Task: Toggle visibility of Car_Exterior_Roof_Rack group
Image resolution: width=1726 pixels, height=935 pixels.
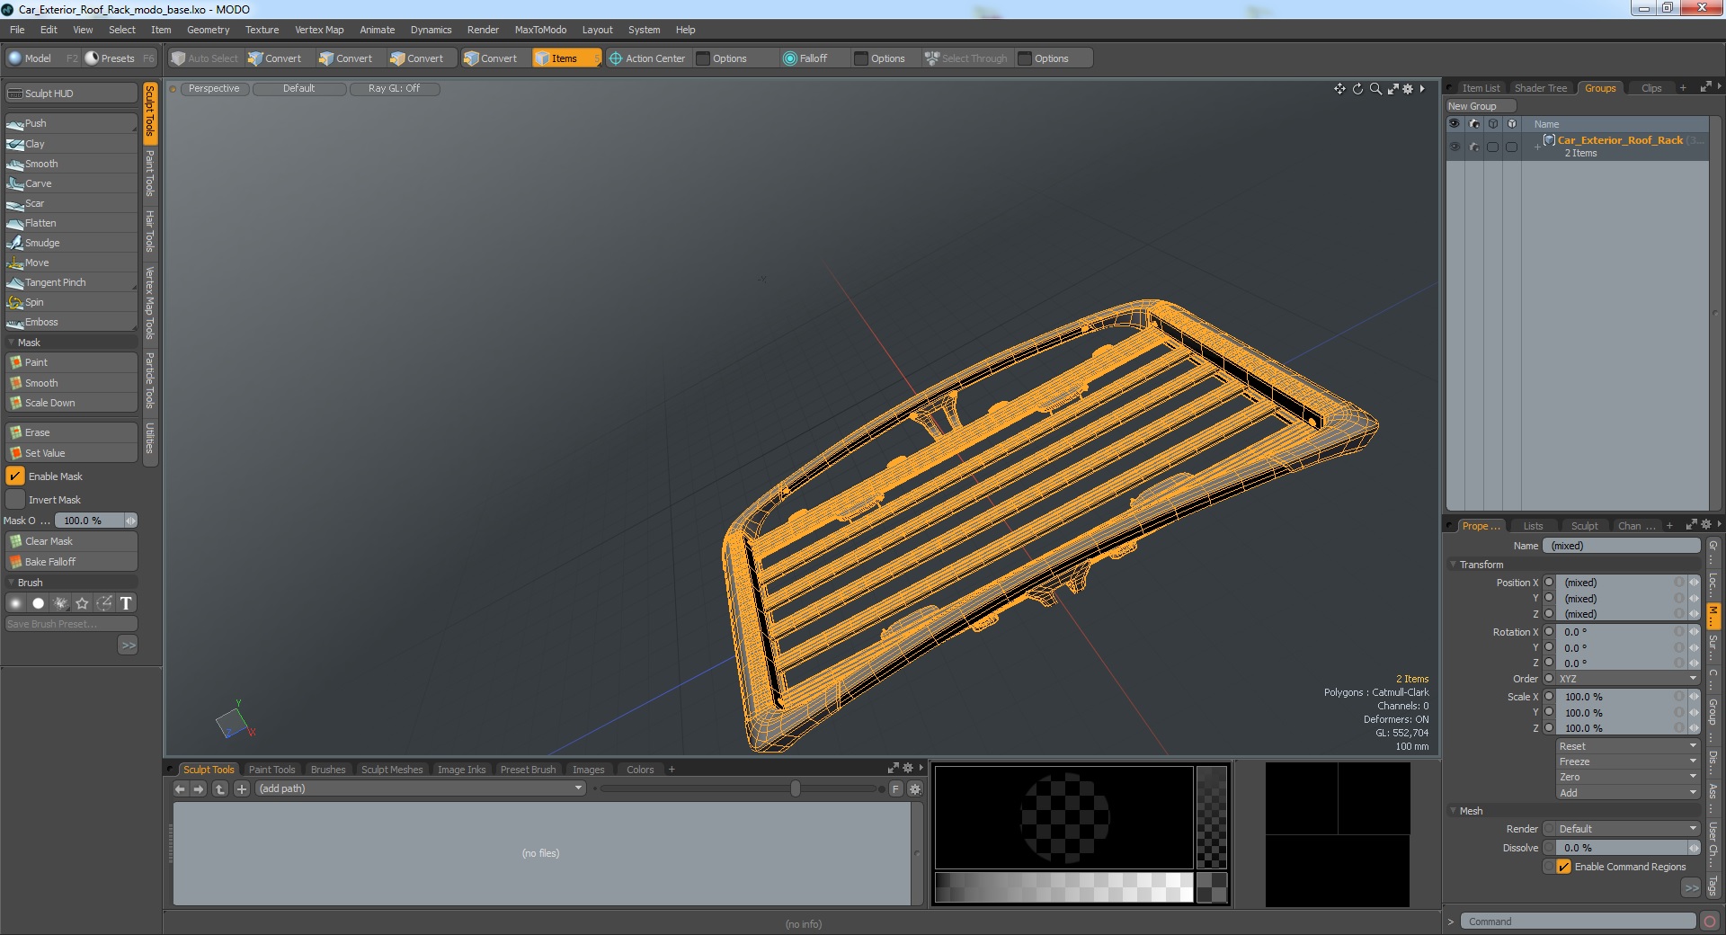Action: pyautogui.click(x=1455, y=147)
